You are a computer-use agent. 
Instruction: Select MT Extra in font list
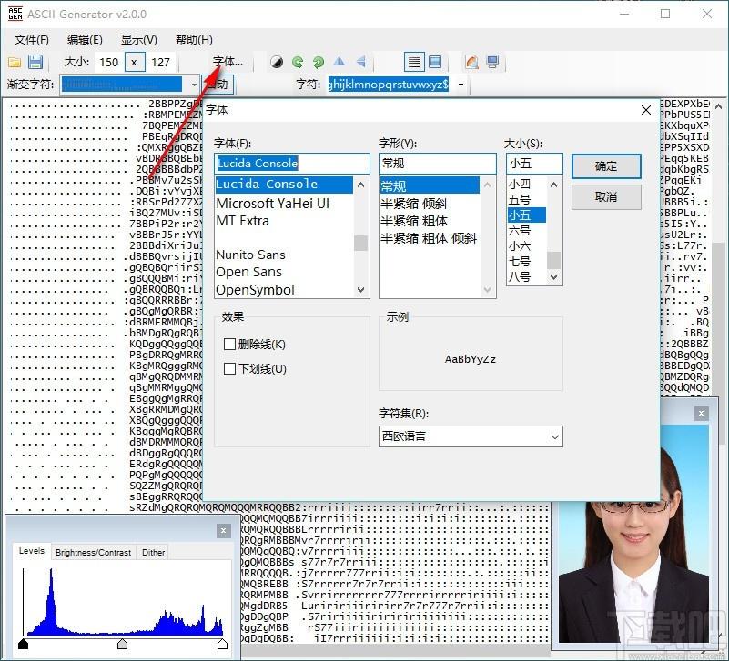pyautogui.click(x=243, y=221)
